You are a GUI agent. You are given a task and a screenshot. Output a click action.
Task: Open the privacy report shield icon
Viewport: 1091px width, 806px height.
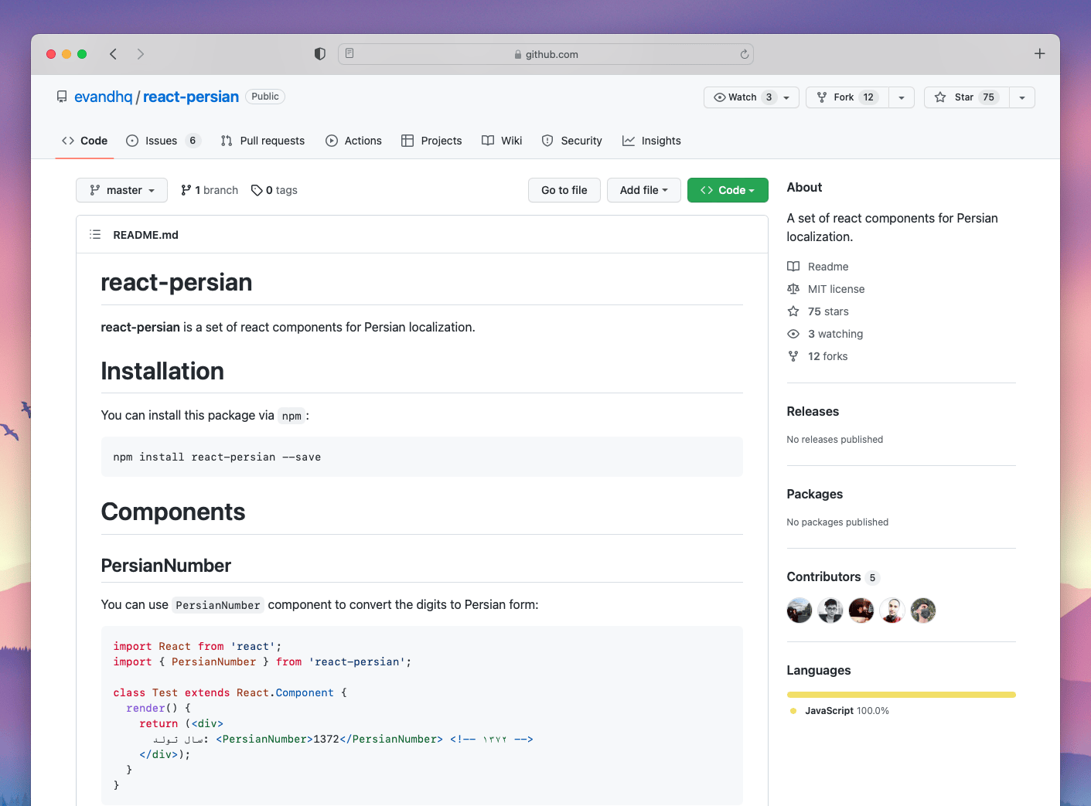(320, 54)
